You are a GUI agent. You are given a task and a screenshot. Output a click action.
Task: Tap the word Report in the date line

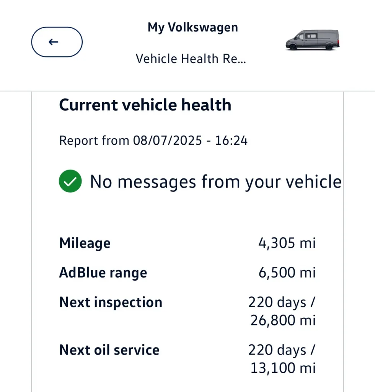(79, 141)
